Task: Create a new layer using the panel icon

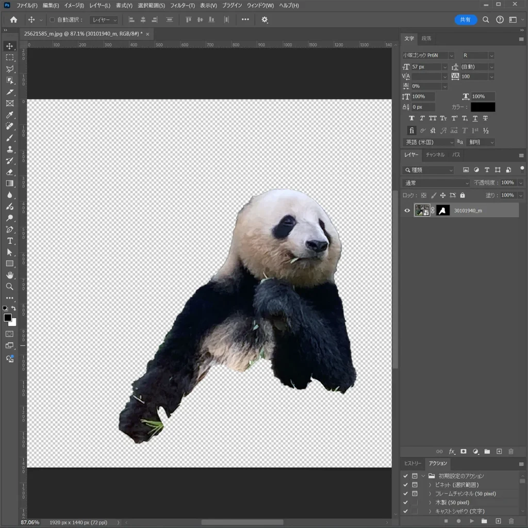Action: coord(499,451)
